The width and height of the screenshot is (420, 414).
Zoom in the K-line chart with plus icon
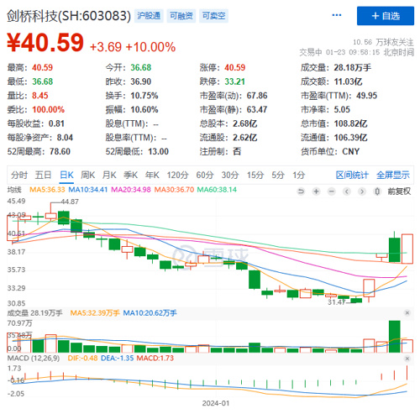(317, 191)
